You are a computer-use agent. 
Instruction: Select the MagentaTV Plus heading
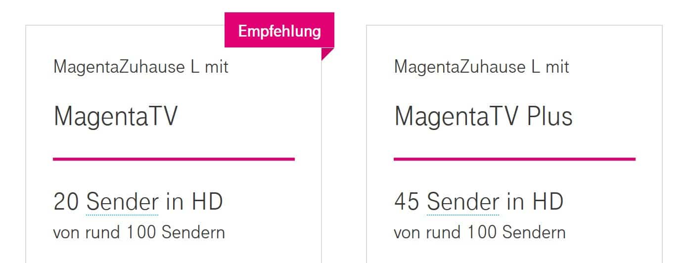pos(483,117)
